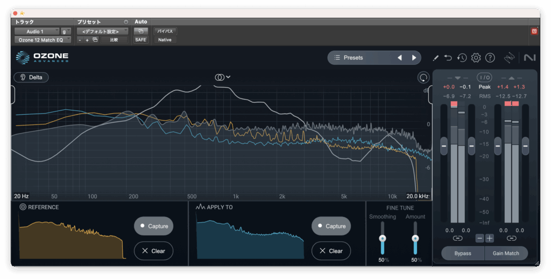
Task: Click the Capture button under REFERENCE
Action: click(x=153, y=226)
